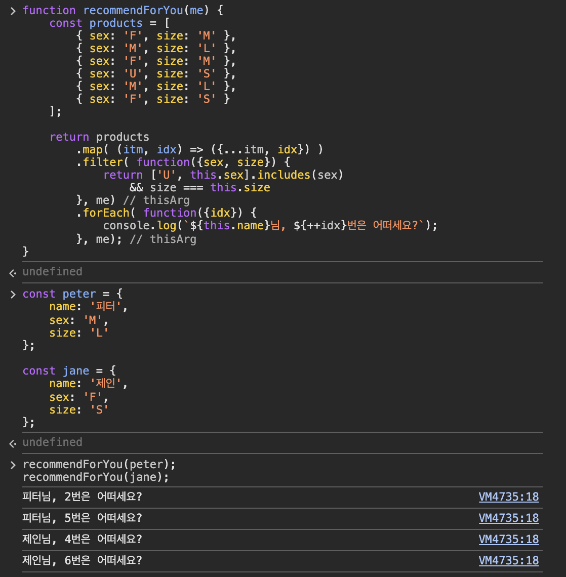
Task: Click input chevron before function recommendForYou
Action: point(13,11)
